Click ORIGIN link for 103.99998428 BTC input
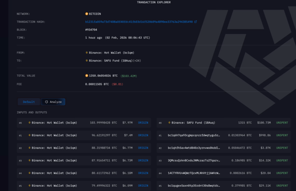 point(143,123)
